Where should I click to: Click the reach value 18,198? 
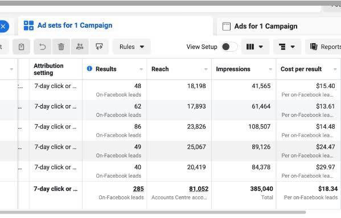(x=196, y=86)
